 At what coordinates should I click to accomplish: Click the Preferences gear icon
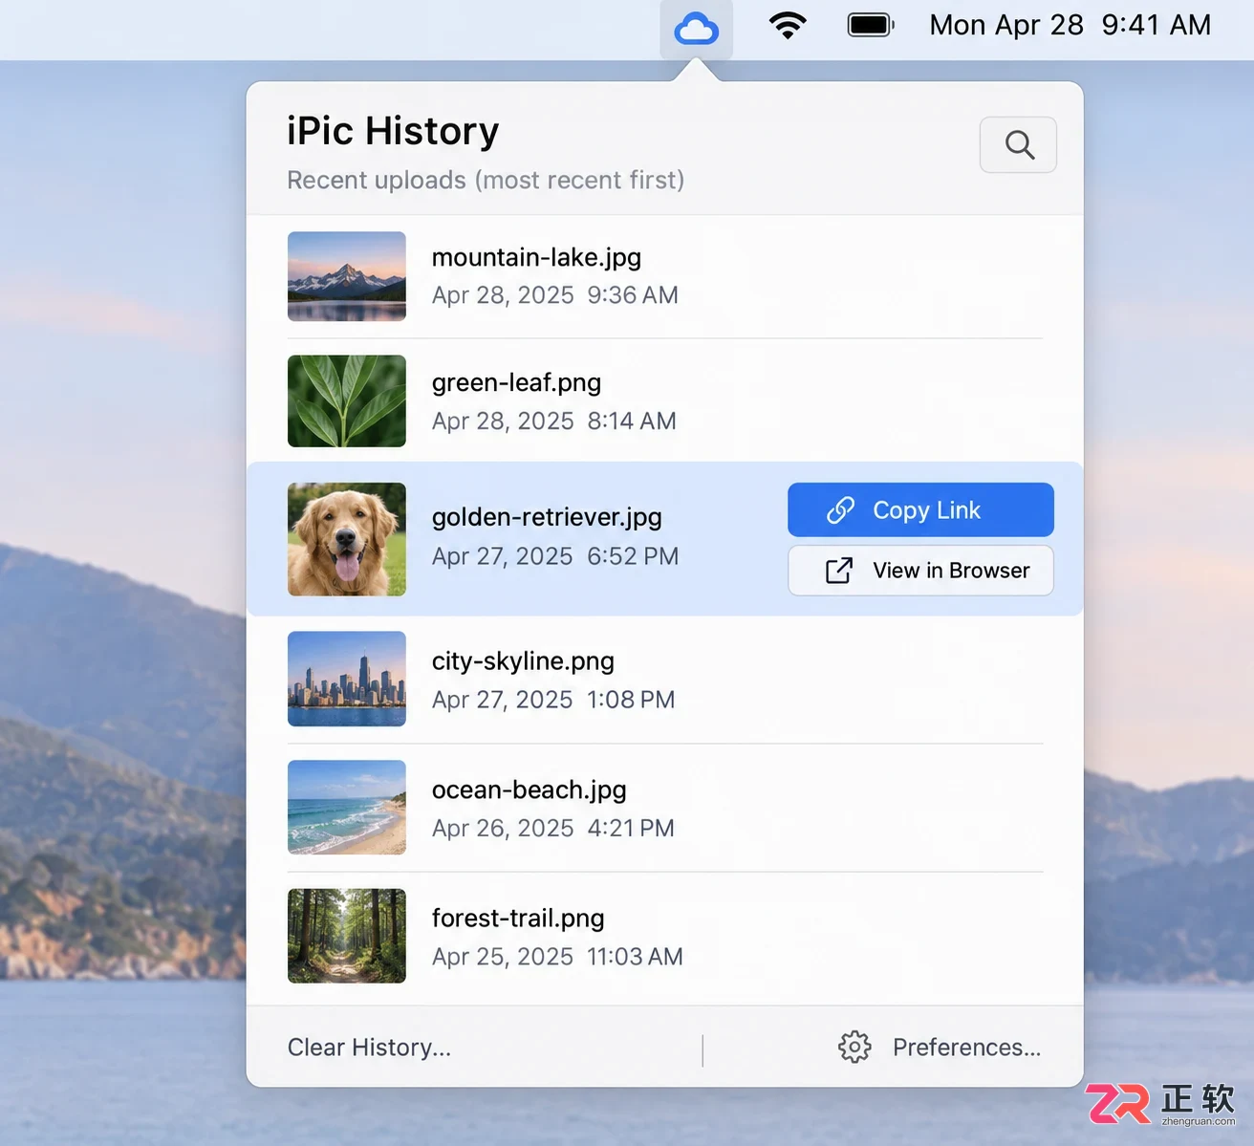[x=854, y=1048]
